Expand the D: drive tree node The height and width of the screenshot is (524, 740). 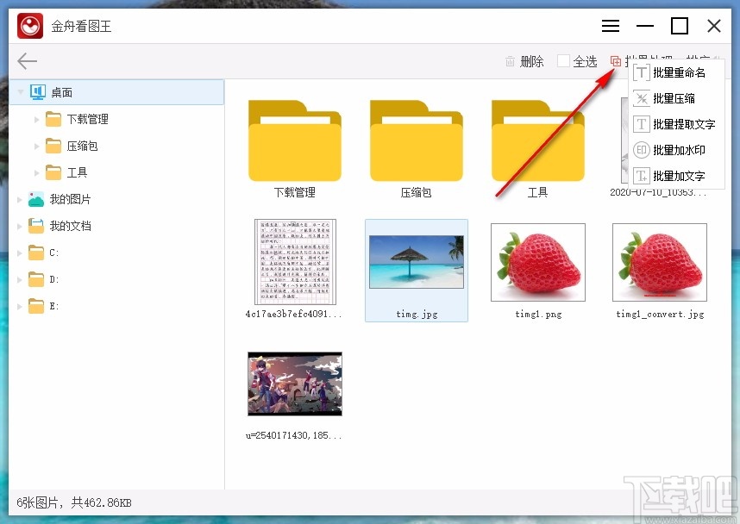tap(19, 279)
